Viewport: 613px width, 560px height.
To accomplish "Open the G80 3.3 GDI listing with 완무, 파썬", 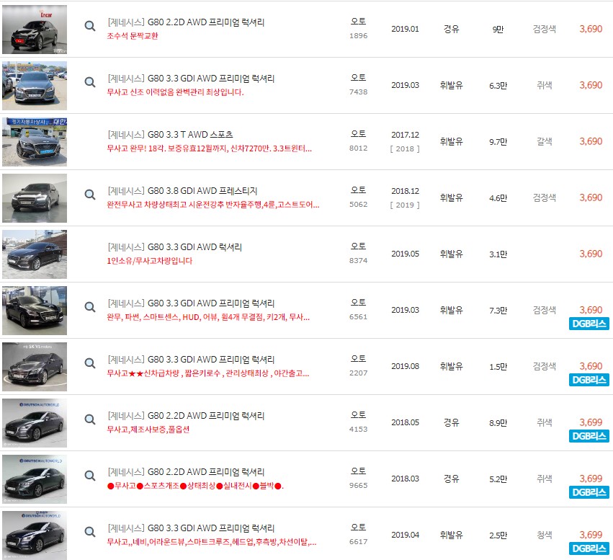I will pyautogui.click(x=191, y=303).
